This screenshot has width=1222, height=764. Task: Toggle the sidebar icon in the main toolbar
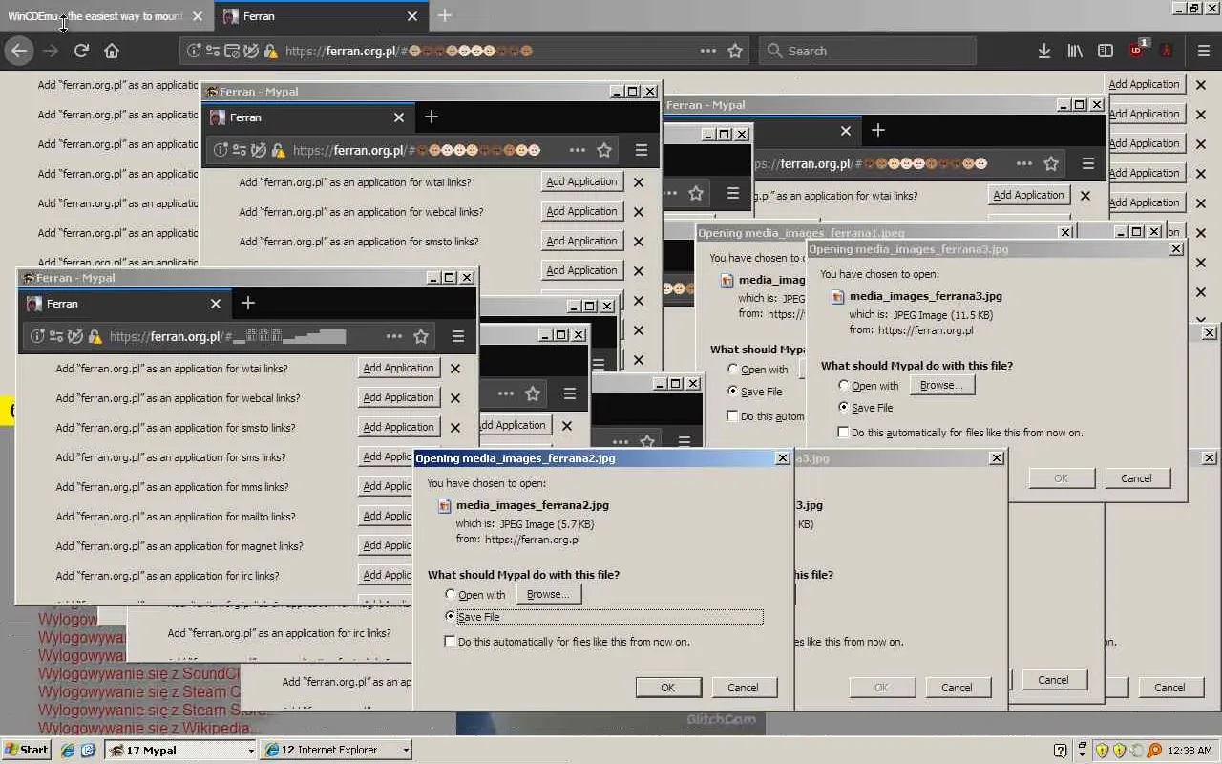(1106, 51)
